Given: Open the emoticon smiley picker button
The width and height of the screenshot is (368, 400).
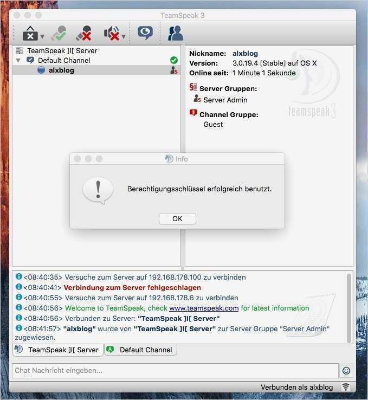Looking at the screenshot, I should 346,371.
